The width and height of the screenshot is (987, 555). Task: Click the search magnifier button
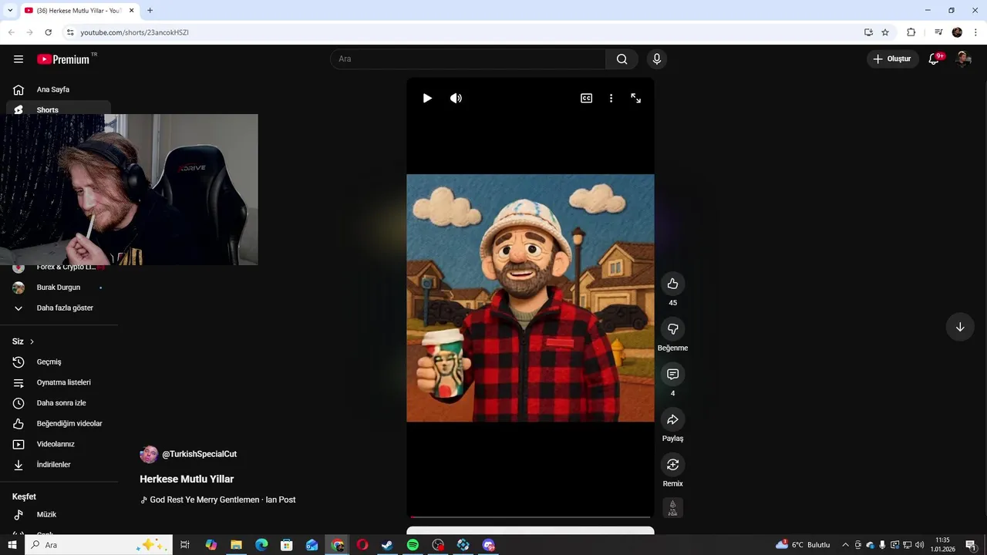622,59
